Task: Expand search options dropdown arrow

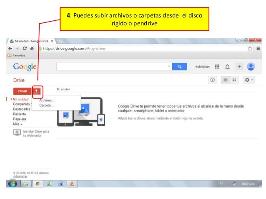Action: pyautogui.click(x=169, y=66)
